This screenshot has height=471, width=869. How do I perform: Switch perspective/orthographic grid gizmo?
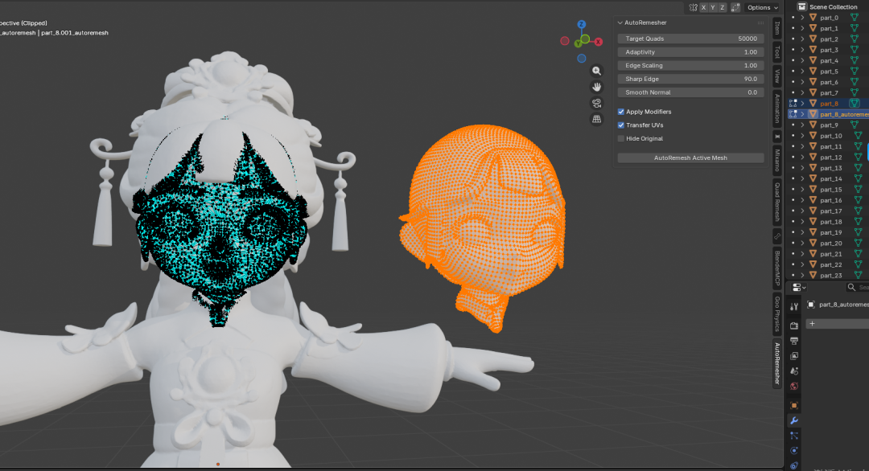pyautogui.click(x=596, y=119)
